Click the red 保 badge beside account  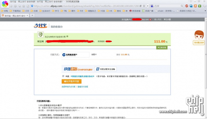(150, 20)
